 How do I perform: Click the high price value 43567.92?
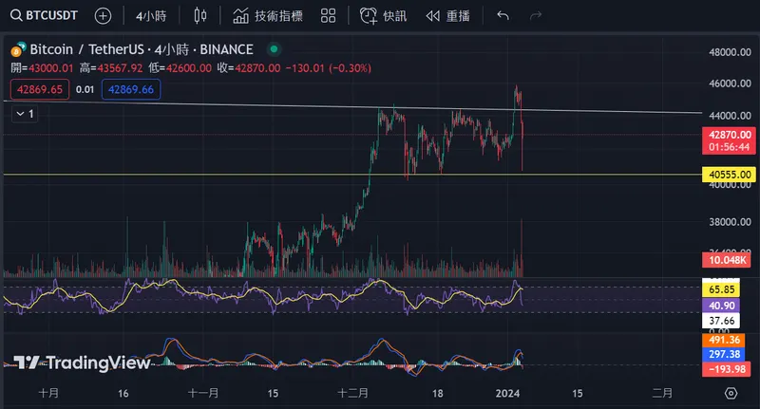[120, 68]
